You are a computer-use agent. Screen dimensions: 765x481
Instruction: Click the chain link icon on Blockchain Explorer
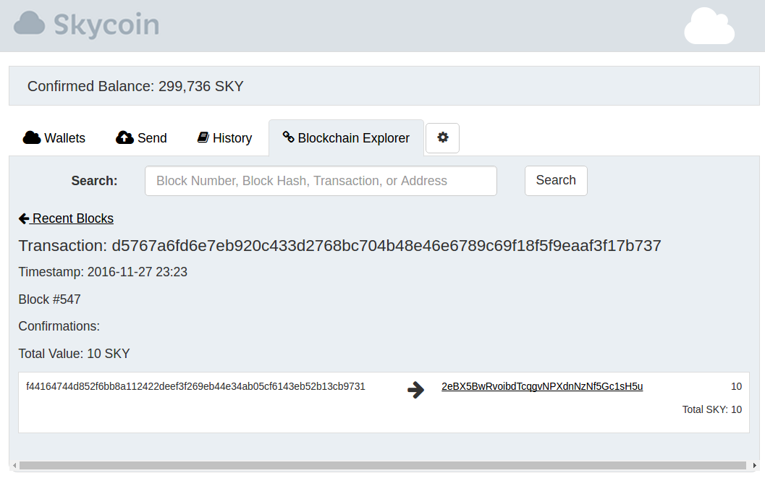tap(288, 137)
